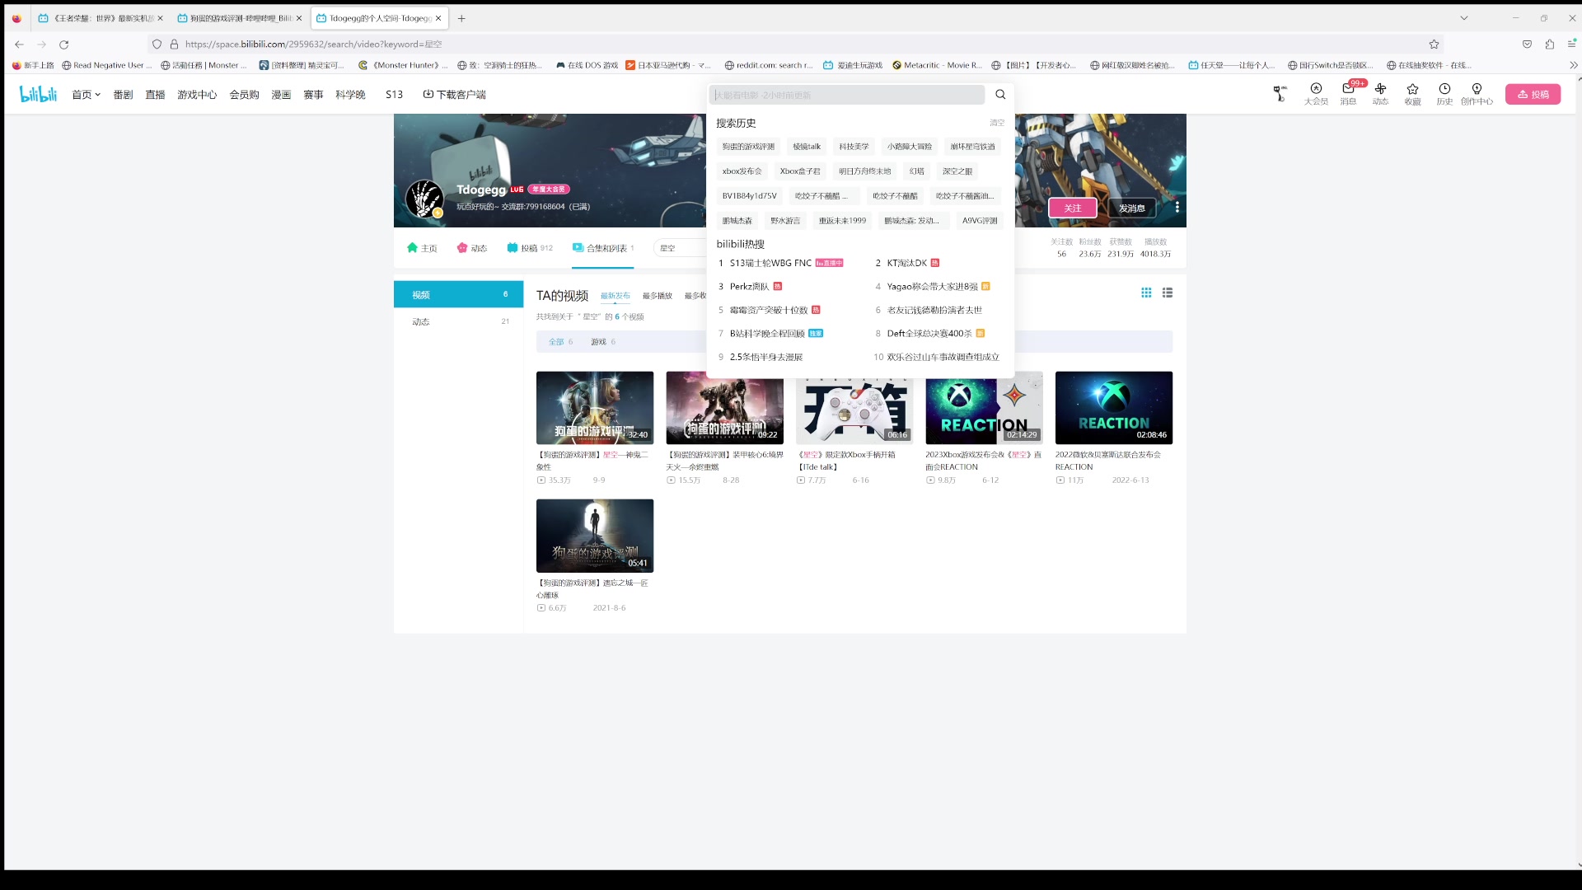The image size is (1582, 890).
Task: Switch to list view layout
Action: coord(1168,293)
